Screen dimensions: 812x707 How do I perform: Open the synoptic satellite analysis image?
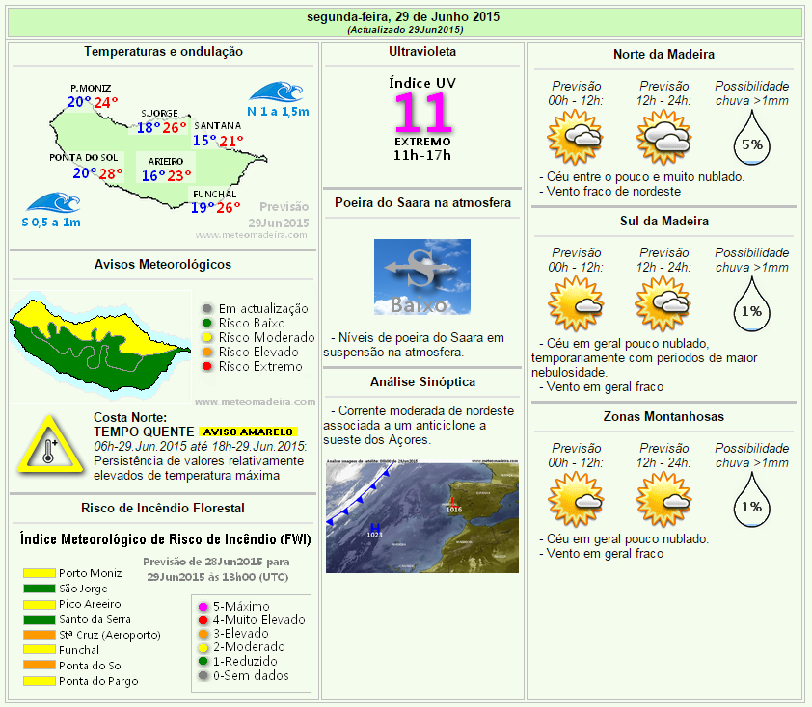click(x=422, y=515)
